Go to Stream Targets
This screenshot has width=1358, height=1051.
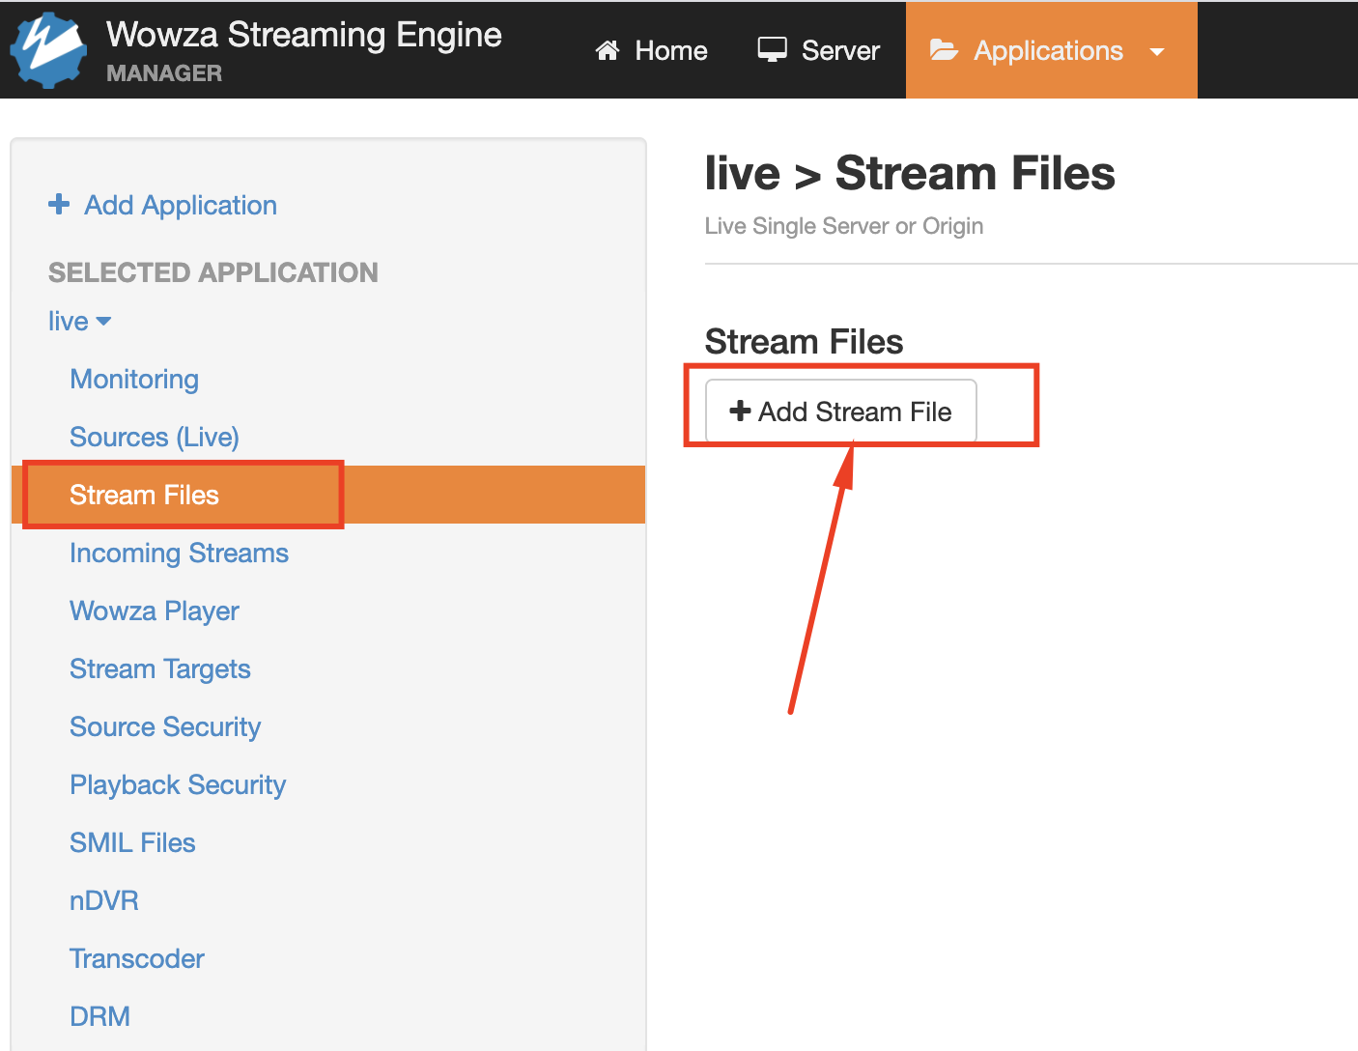pyautogui.click(x=160, y=668)
